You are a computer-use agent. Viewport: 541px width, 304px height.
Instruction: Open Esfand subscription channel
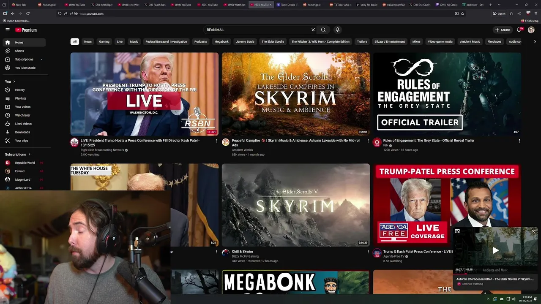tap(24, 171)
